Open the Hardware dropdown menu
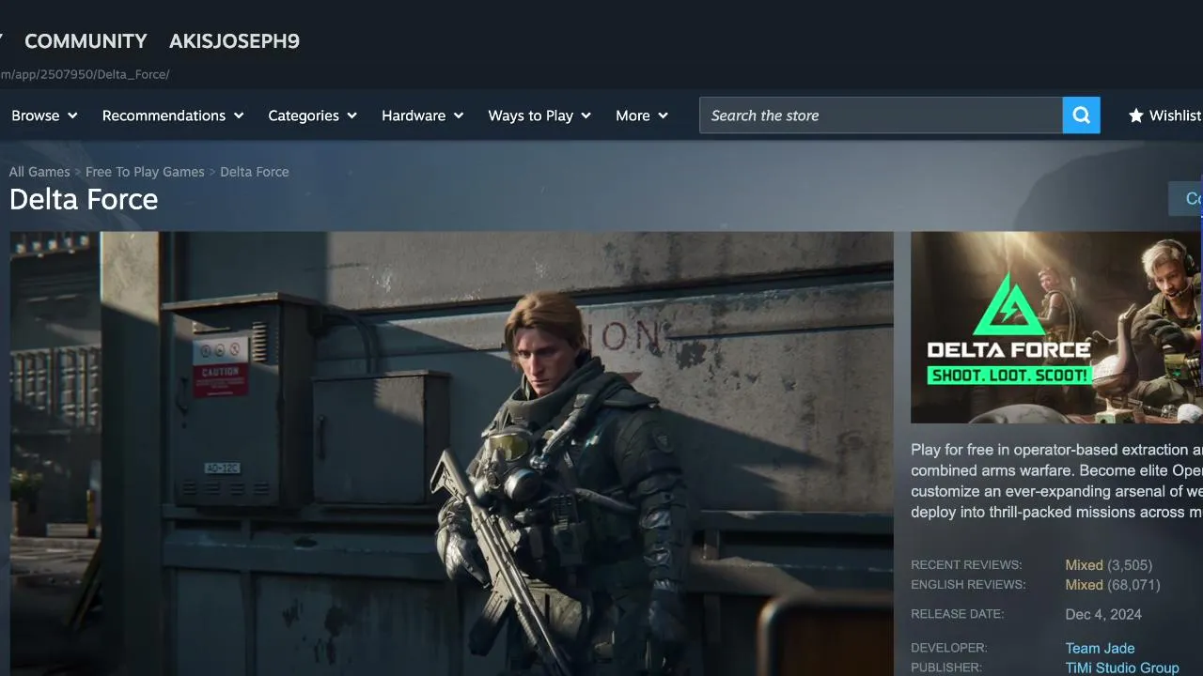Screen dimensions: 1203x676 pos(423,115)
